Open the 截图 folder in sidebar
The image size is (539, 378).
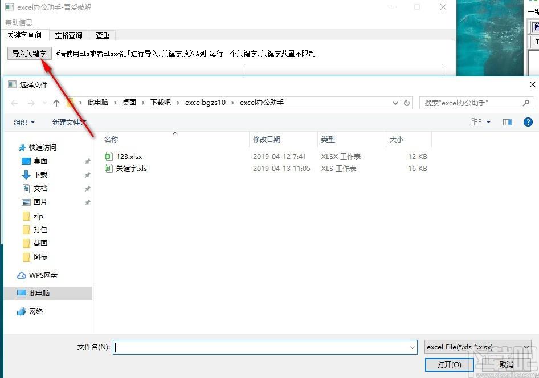[x=40, y=243]
